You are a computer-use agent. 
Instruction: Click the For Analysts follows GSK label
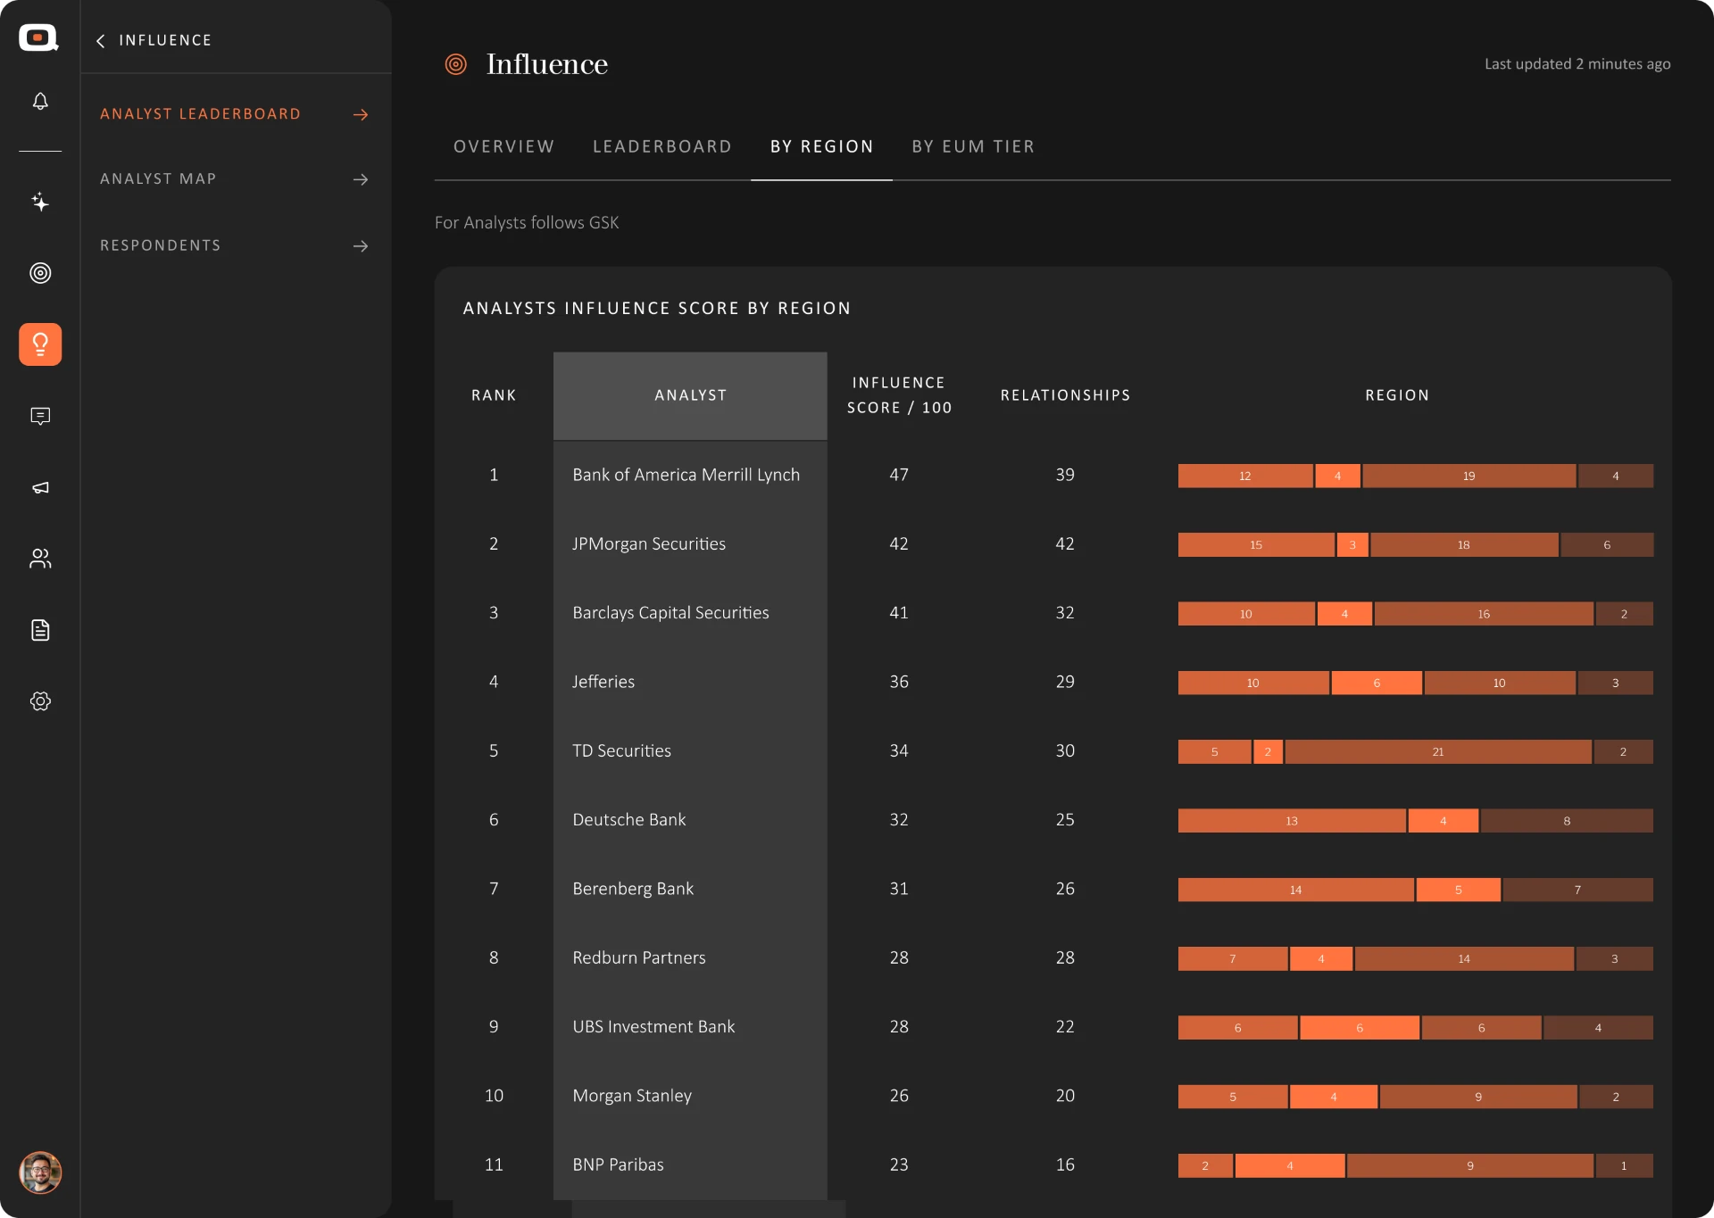pos(527,222)
